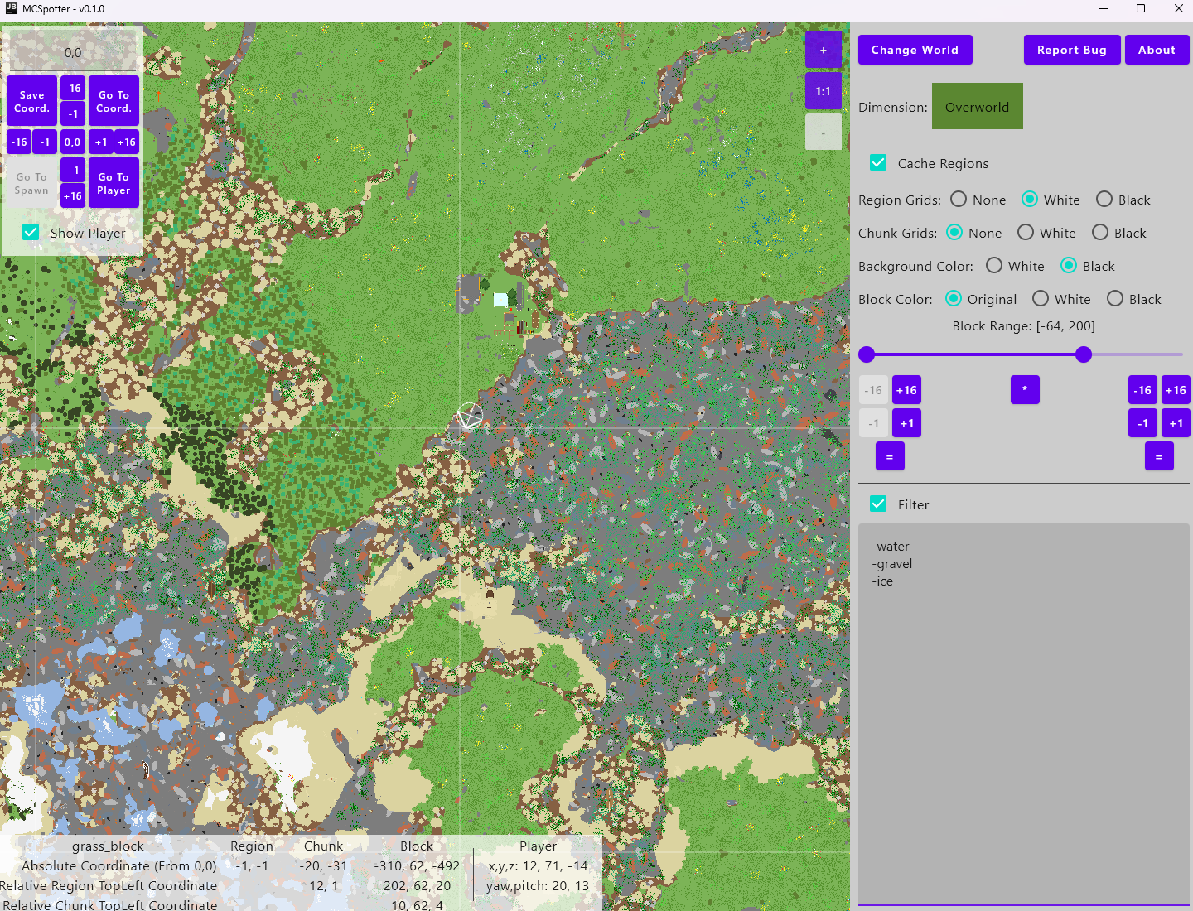Toggle the Cache Regions checkbox
This screenshot has width=1193, height=911.
pyautogui.click(x=878, y=162)
